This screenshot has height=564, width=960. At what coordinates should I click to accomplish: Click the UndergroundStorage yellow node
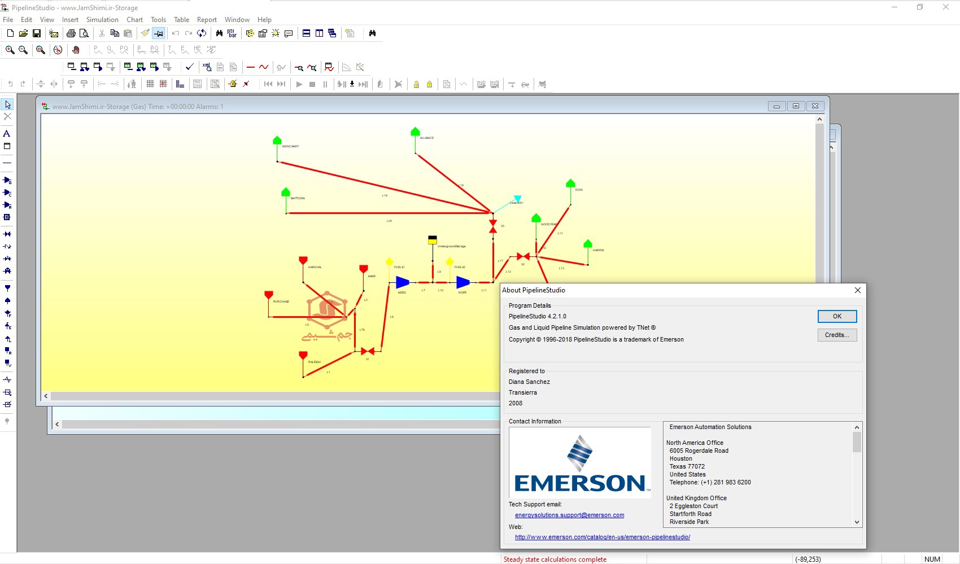(432, 240)
